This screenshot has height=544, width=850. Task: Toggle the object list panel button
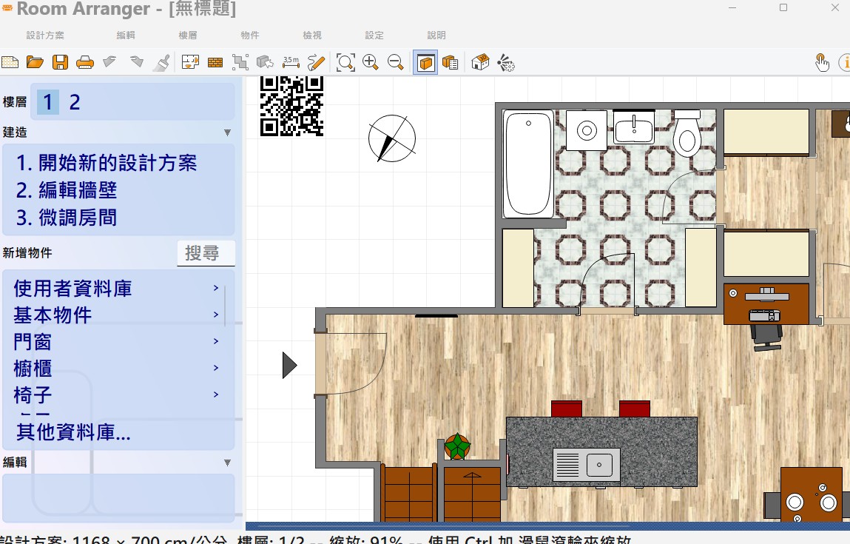451,63
